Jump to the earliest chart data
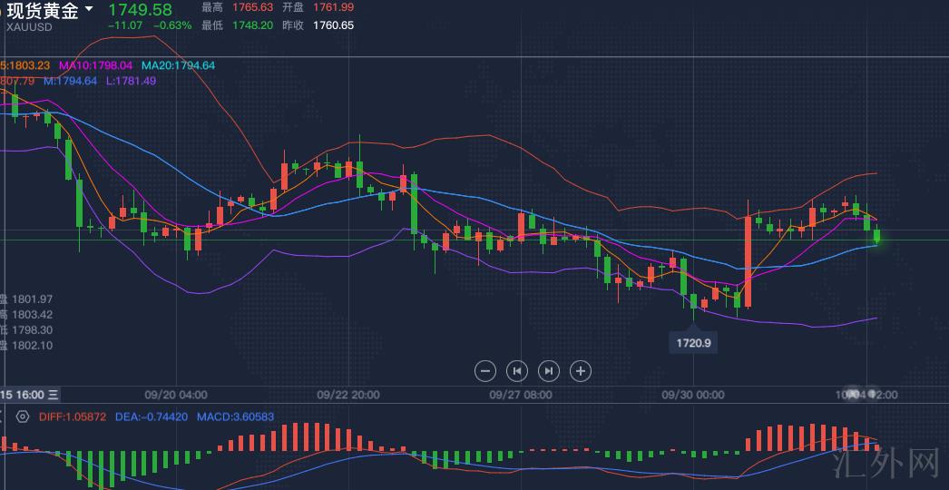The height and width of the screenshot is (490, 949). click(517, 370)
